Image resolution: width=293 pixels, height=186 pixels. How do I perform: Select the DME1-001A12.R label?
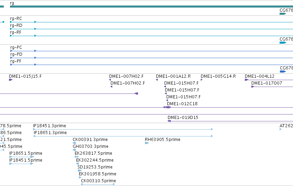pyautogui.click(x=174, y=76)
